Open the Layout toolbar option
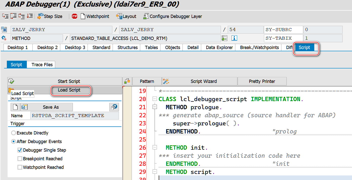The height and width of the screenshot is (180, 352). tap(126, 16)
